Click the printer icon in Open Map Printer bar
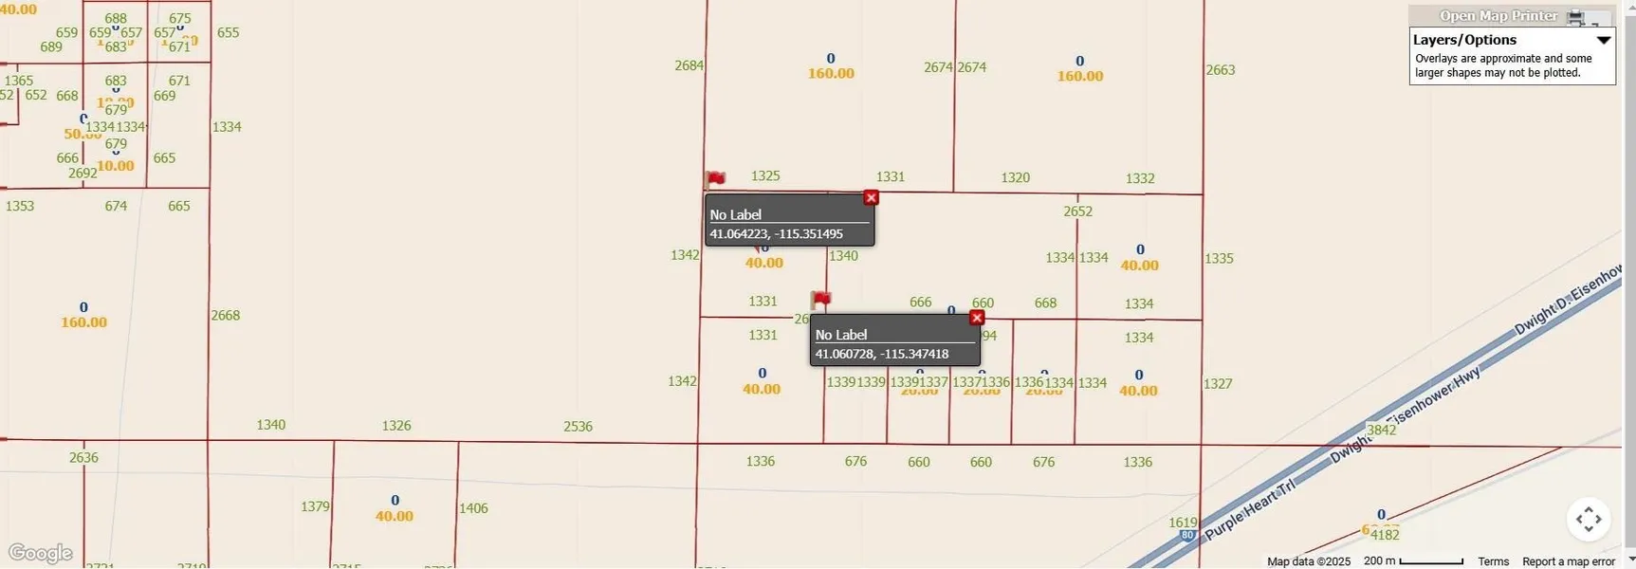 pyautogui.click(x=1576, y=16)
